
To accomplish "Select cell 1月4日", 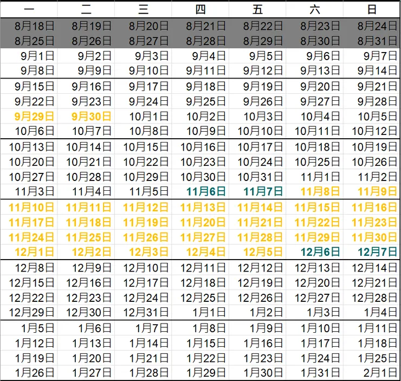I will pos(372,312).
